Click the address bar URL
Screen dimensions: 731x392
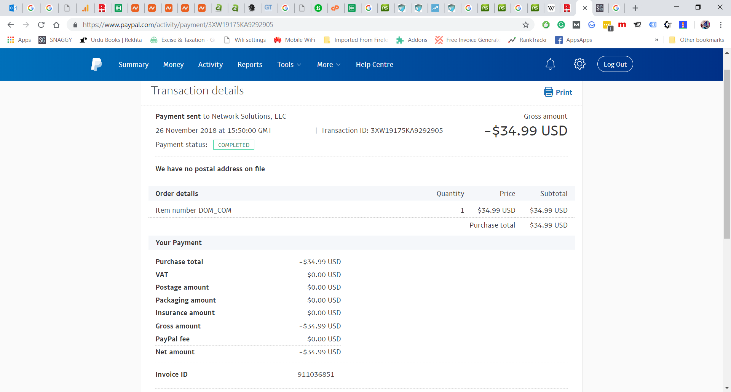(x=178, y=25)
